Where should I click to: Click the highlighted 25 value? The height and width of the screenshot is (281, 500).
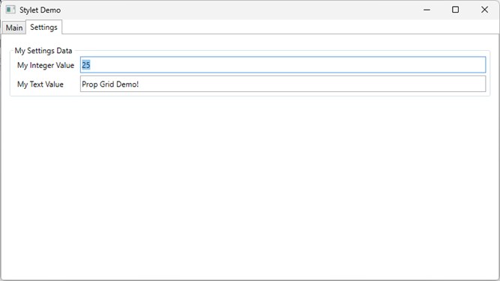point(86,65)
